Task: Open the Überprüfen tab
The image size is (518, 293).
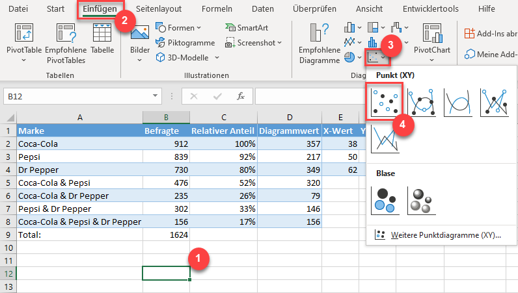Action: coord(314,9)
